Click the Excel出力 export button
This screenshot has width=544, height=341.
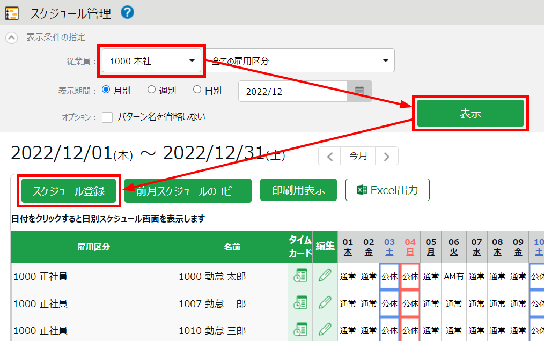[387, 190]
